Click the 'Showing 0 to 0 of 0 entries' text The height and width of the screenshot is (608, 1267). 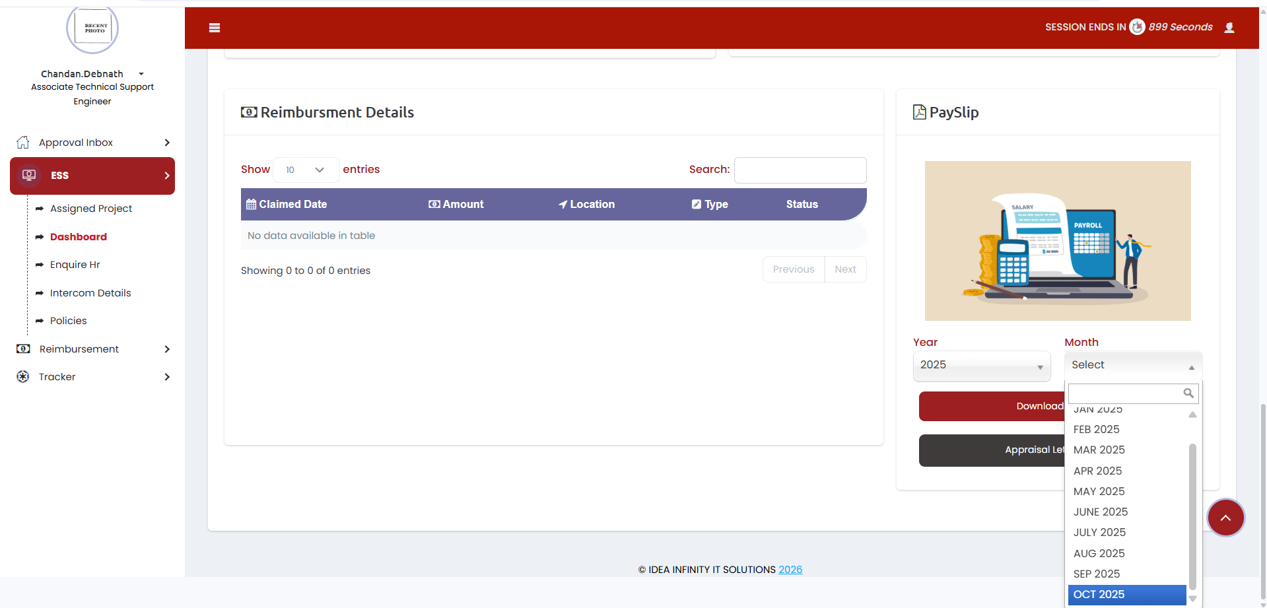tap(306, 271)
